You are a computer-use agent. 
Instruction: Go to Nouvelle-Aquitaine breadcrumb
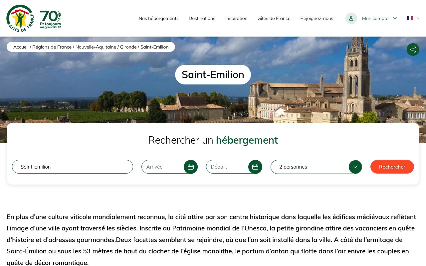96,47
